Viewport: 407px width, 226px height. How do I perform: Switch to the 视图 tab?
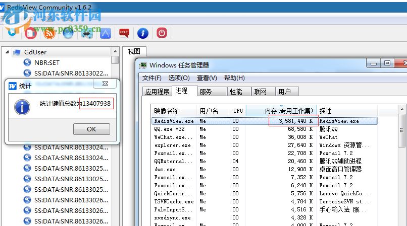(x=134, y=51)
